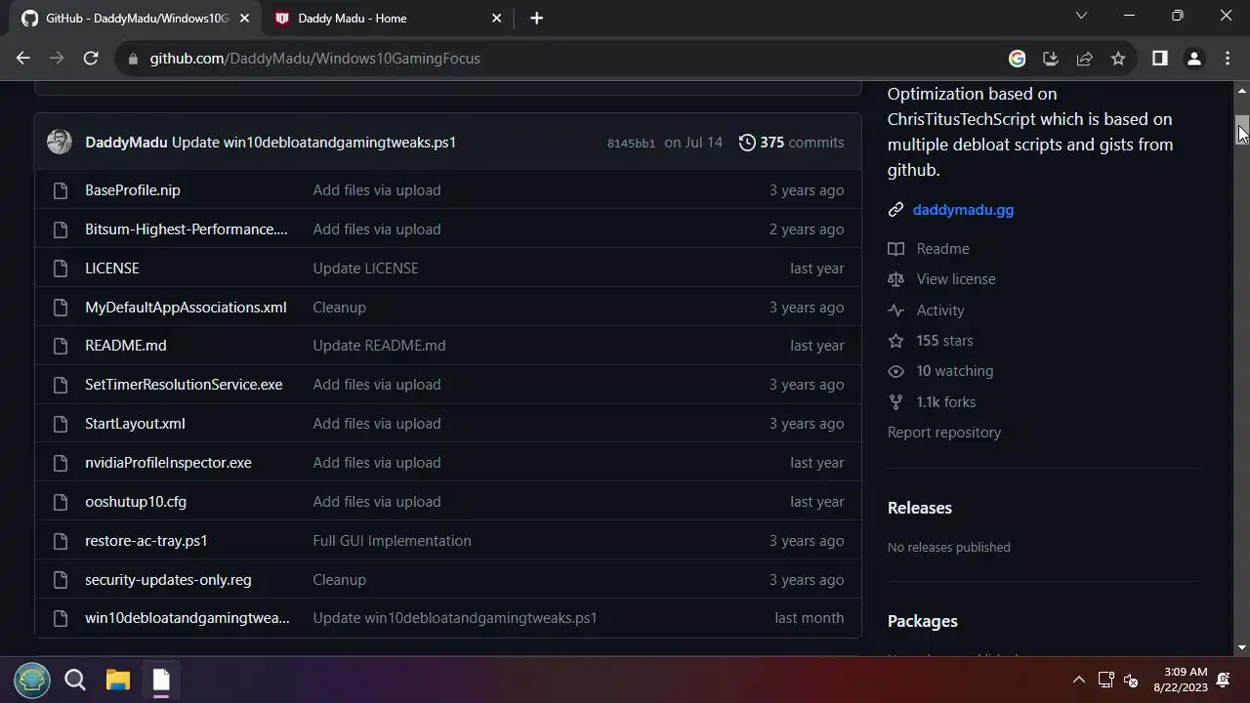
Task: Open the Chrome three-dot menu
Action: pos(1228,59)
